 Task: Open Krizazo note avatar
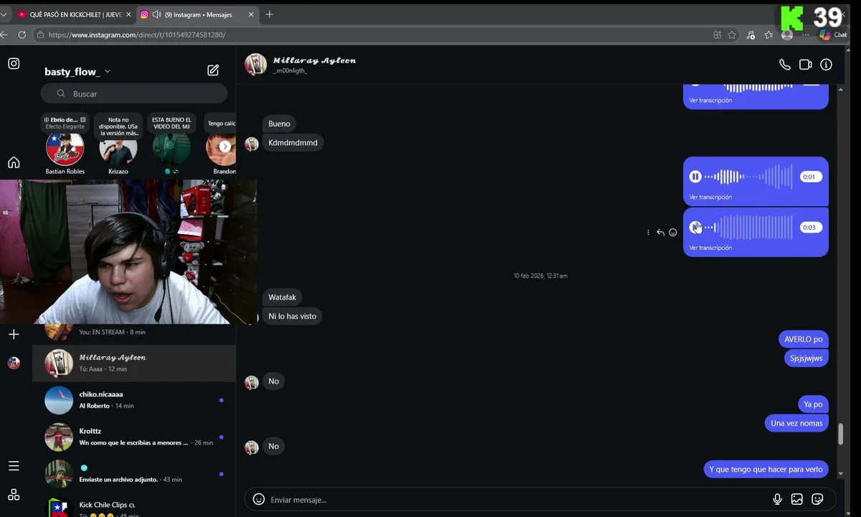click(x=118, y=149)
